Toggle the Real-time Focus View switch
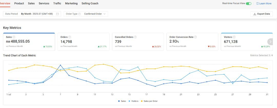Viewport: 277px width, 108px height. pos(249,4)
